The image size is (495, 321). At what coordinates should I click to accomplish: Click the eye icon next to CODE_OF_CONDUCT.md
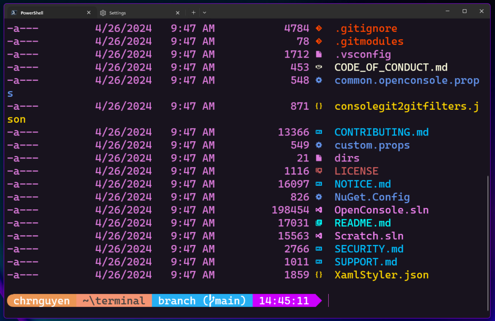click(x=319, y=67)
